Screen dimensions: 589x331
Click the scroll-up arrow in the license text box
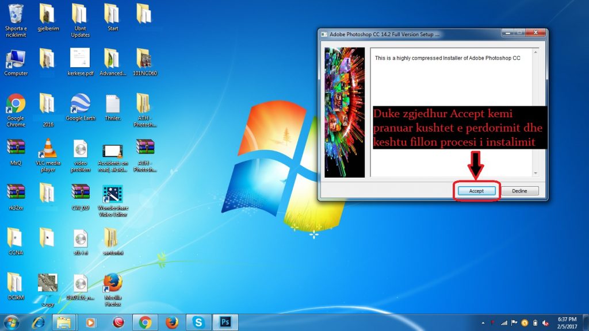536,52
